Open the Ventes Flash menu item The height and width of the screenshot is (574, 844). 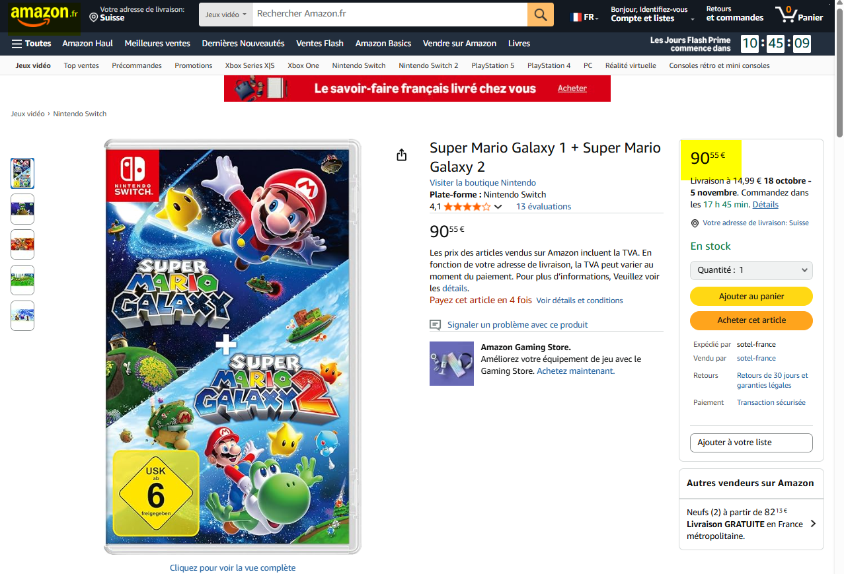click(x=320, y=44)
